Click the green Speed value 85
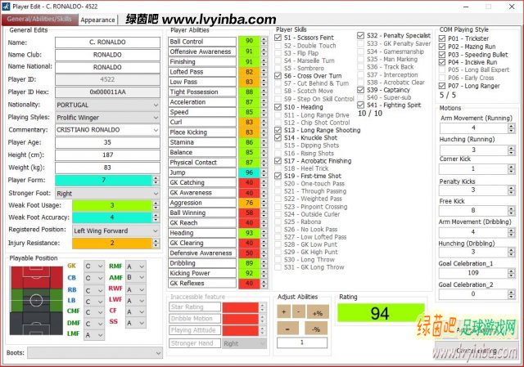 point(249,112)
